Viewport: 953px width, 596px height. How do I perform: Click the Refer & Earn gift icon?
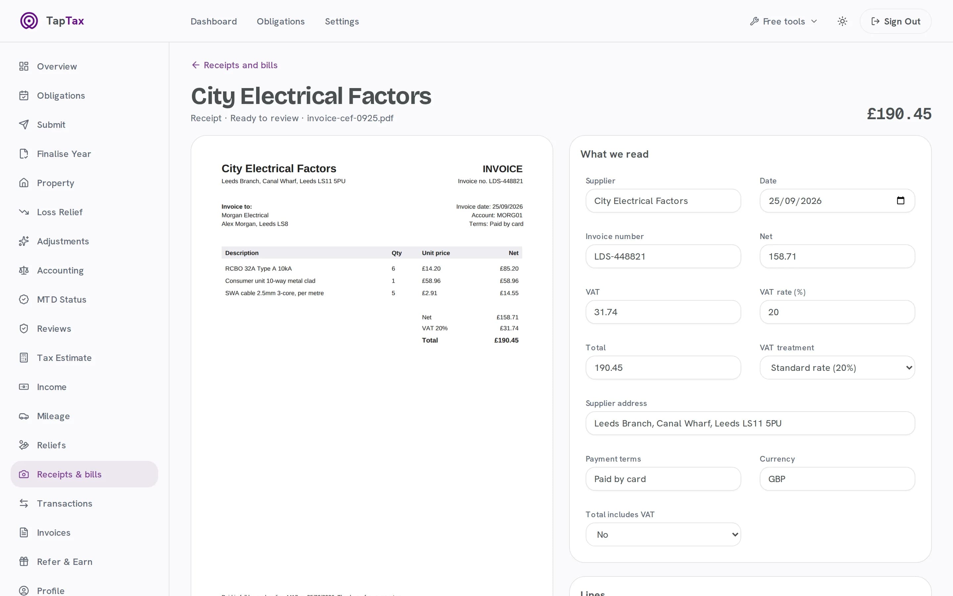[24, 562]
